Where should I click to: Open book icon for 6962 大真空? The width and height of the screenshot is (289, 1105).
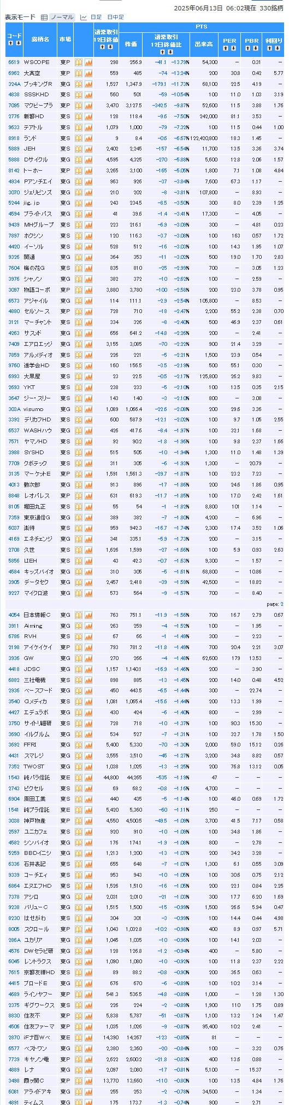[78, 73]
